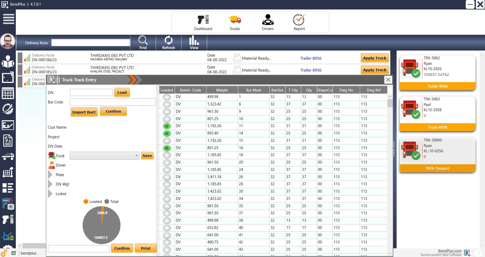The width and height of the screenshot is (485, 257).
Task: Select the barcode scanner tool in the sidebar
Action: (x=8, y=204)
